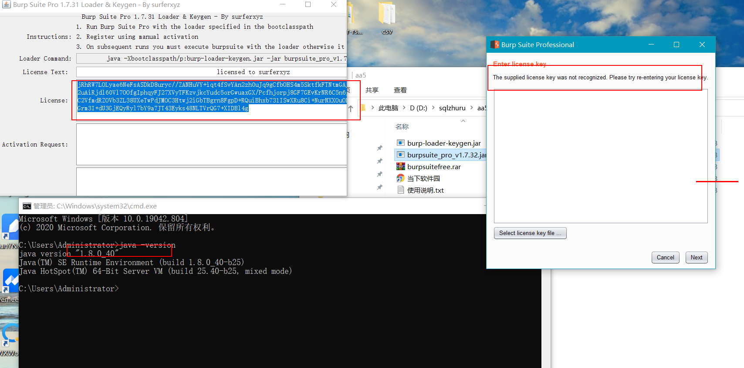Minimize the Burp Suite Professional dialog
This screenshot has height=368, width=744.
coord(651,44)
